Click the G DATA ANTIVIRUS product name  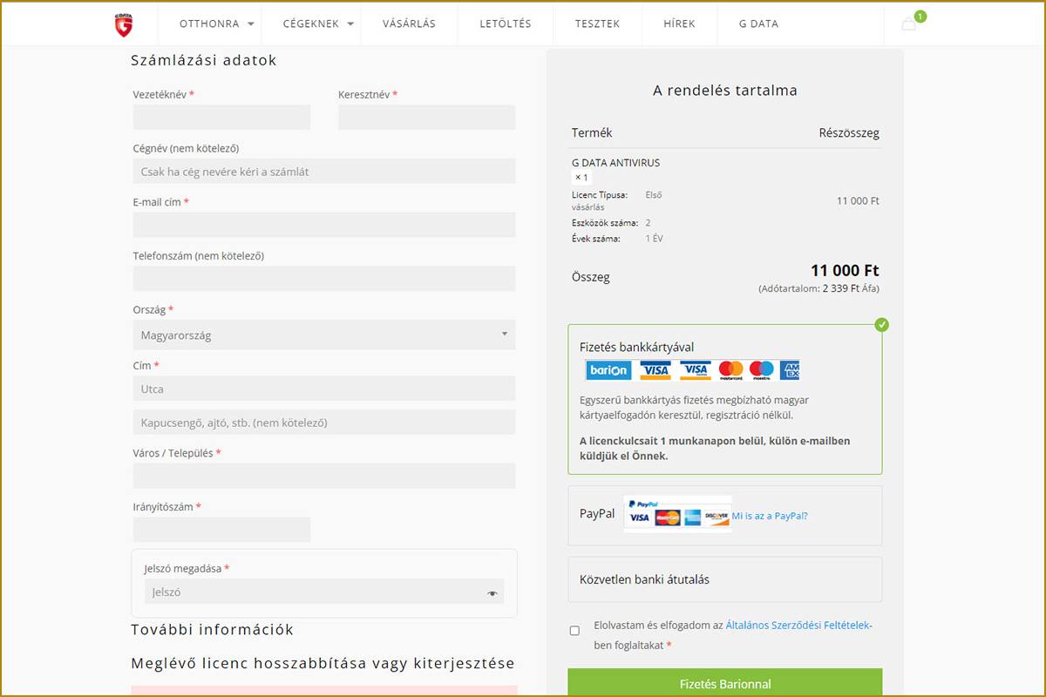(x=615, y=163)
